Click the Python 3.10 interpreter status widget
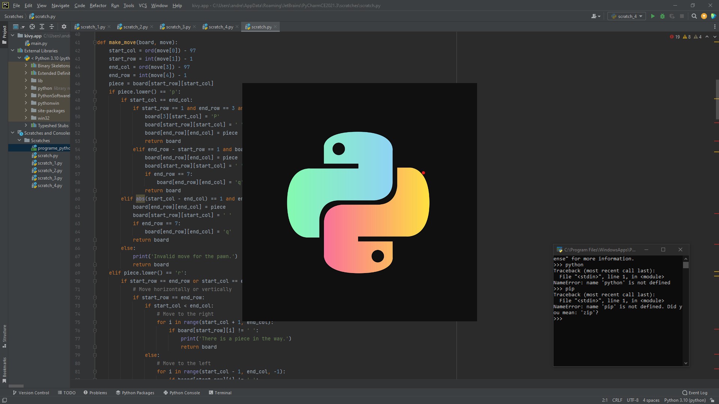Viewport: 719px width, 404px height. point(685,400)
